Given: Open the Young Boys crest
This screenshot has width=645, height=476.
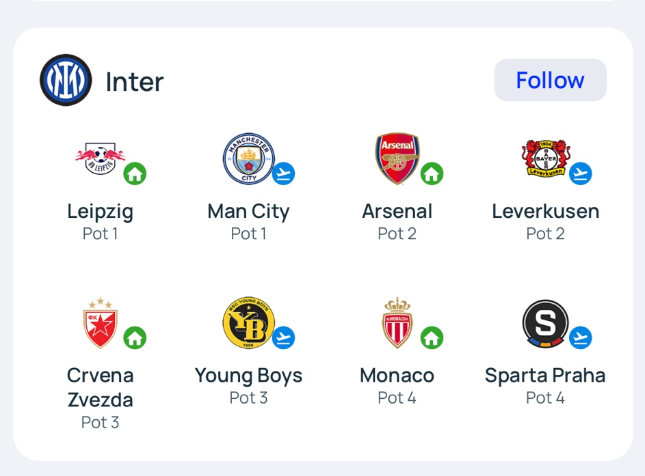Looking at the screenshot, I should pos(249,323).
